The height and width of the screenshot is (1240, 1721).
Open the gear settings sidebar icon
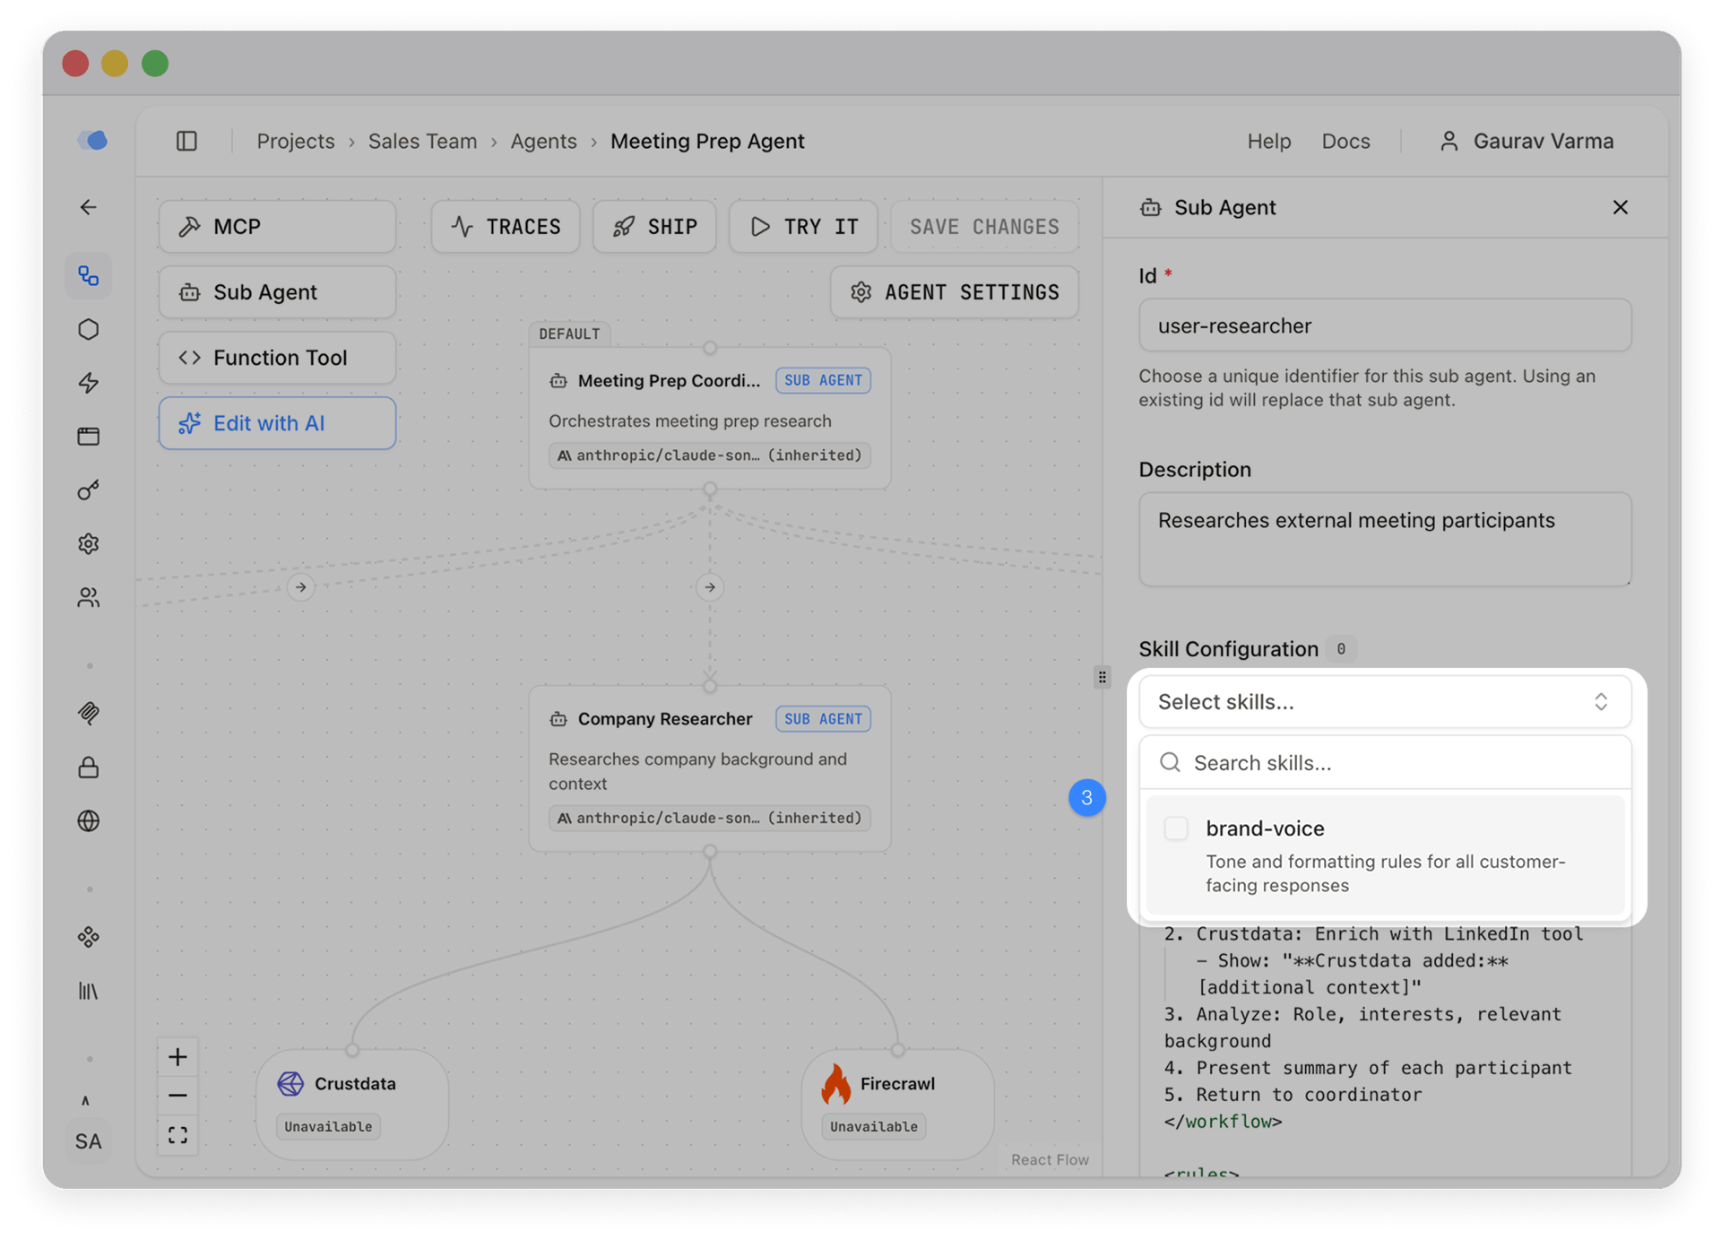[x=88, y=544]
